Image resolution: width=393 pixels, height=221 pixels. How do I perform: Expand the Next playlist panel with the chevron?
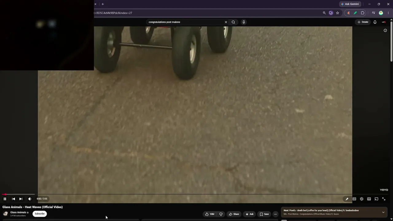point(383,212)
